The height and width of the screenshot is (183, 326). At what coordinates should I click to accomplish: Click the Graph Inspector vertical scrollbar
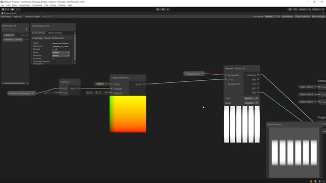pos(75,47)
